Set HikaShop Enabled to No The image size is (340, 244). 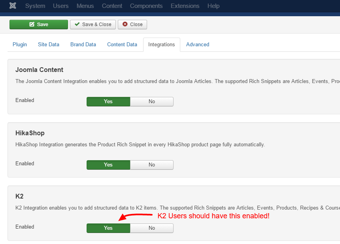[x=152, y=165]
